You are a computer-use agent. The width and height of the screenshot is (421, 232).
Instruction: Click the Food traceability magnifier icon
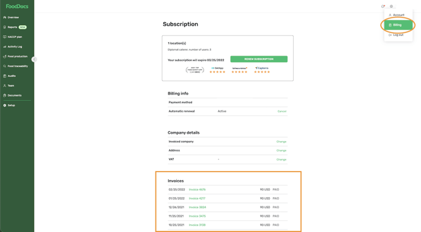point(4,66)
